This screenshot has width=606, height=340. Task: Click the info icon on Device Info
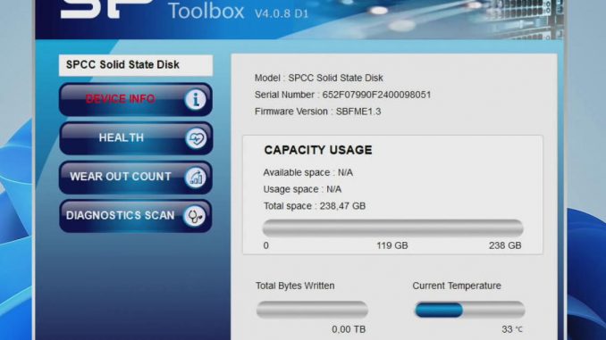click(195, 100)
